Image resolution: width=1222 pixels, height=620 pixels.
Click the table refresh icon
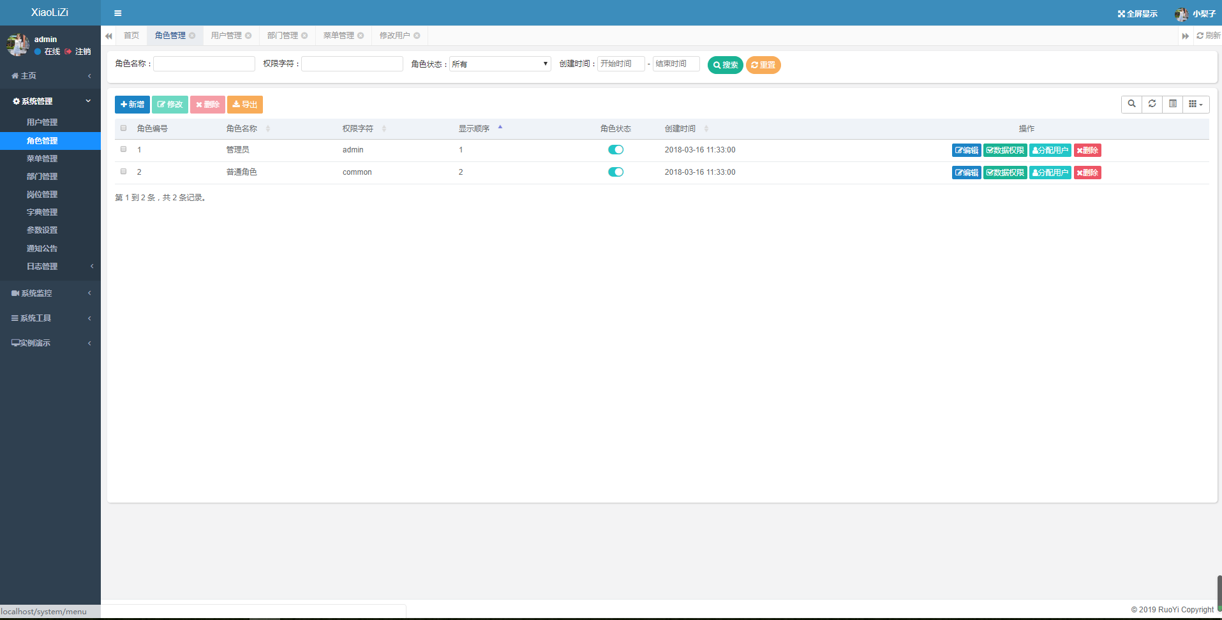pyautogui.click(x=1152, y=104)
